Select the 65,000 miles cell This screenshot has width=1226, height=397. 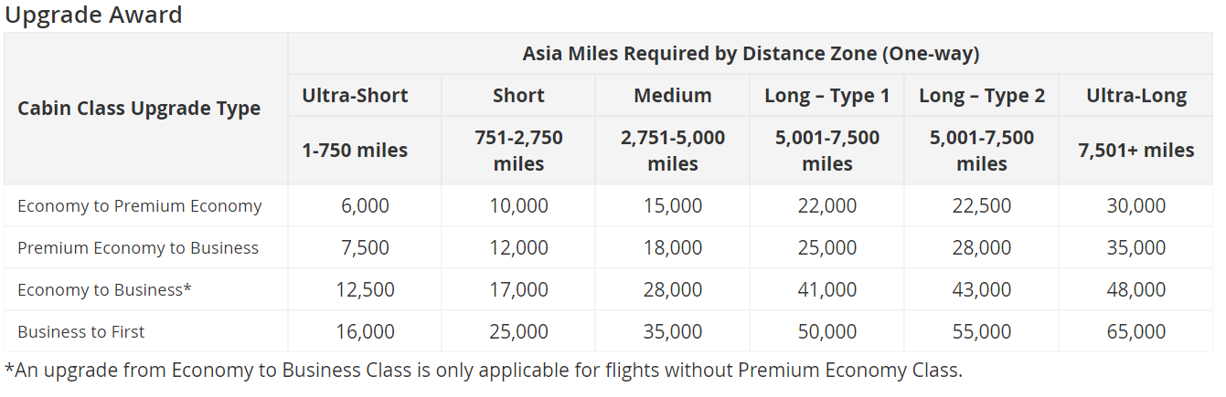1136,332
